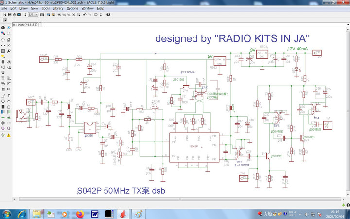Activate the Show (eye) tool

tap(9, 28)
